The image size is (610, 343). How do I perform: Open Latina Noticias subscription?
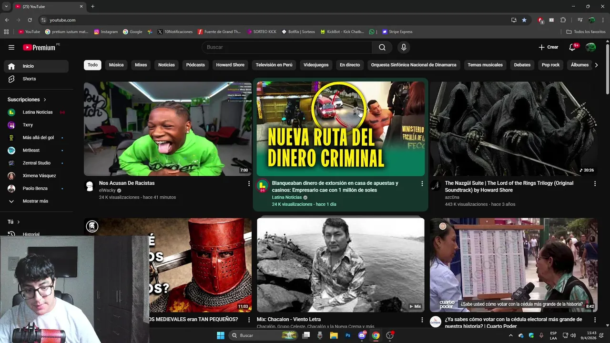(x=36, y=112)
